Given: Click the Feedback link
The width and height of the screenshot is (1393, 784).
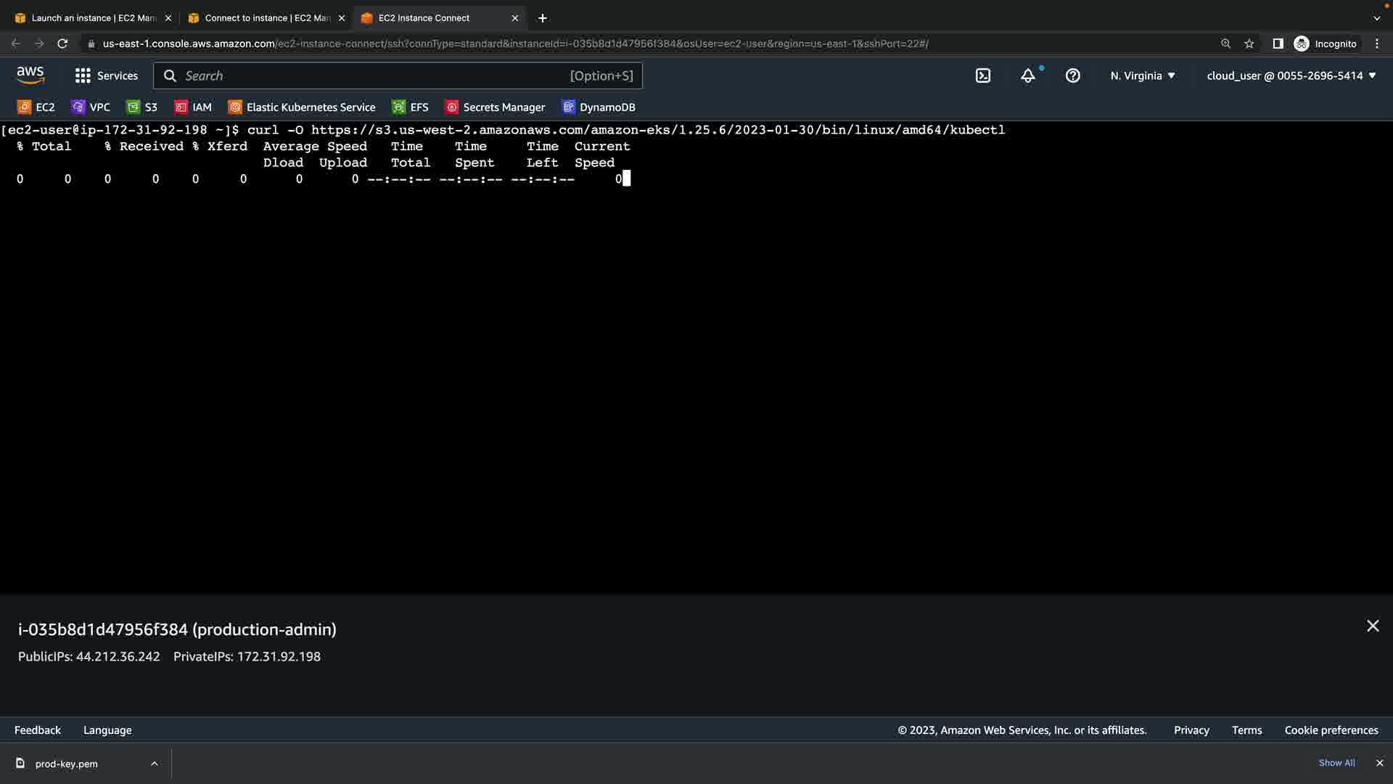Looking at the screenshot, I should 38,730.
